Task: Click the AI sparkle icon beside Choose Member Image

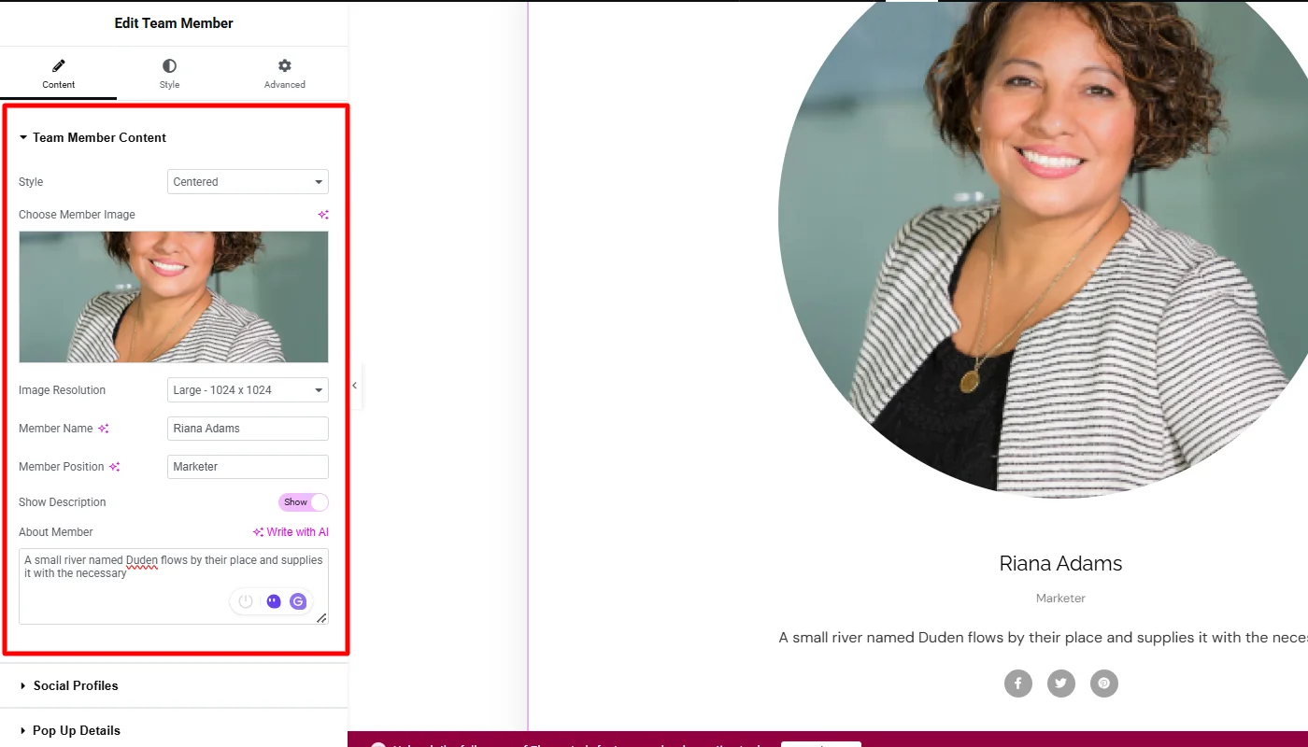Action: point(323,215)
